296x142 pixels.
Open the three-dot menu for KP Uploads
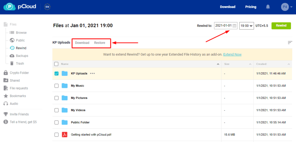click(x=92, y=73)
